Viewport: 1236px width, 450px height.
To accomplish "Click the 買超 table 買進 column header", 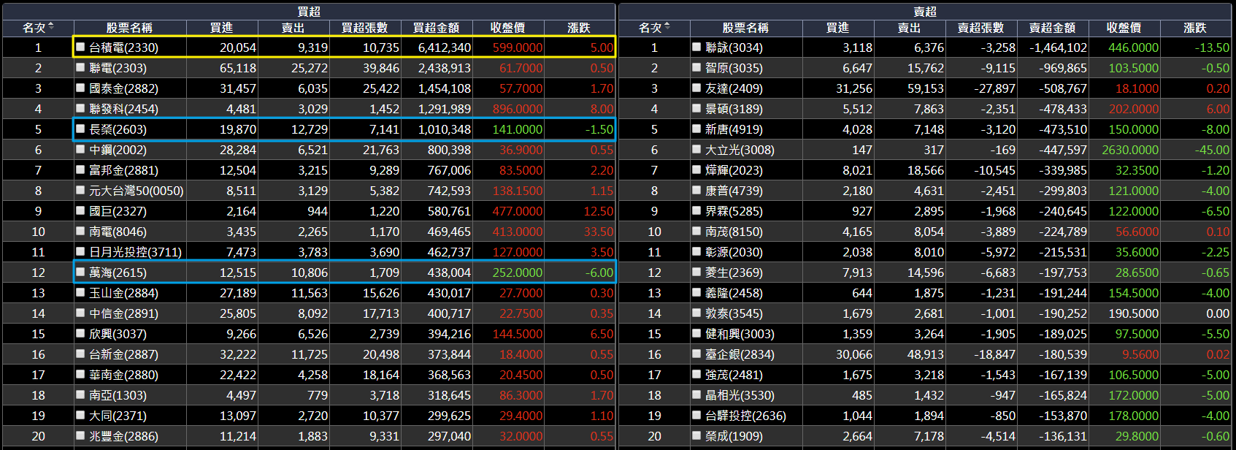I will [222, 28].
